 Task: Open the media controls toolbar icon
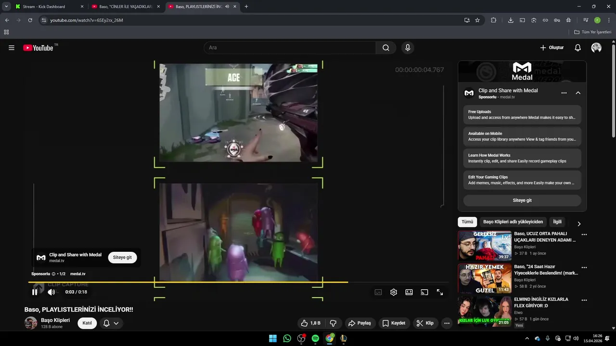586,20
